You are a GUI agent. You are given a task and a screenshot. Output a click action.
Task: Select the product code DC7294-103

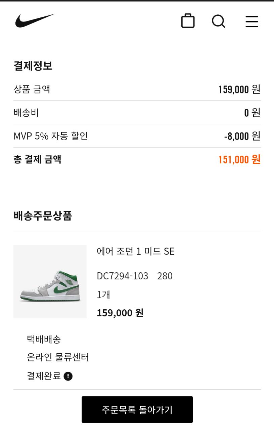click(x=122, y=276)
